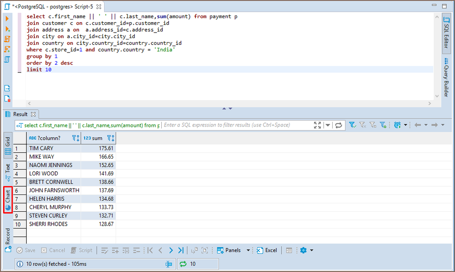Execute SQL statement in new tab
Image resolution: width=455 pixels, height=272 pixels.
pos(7,29)
